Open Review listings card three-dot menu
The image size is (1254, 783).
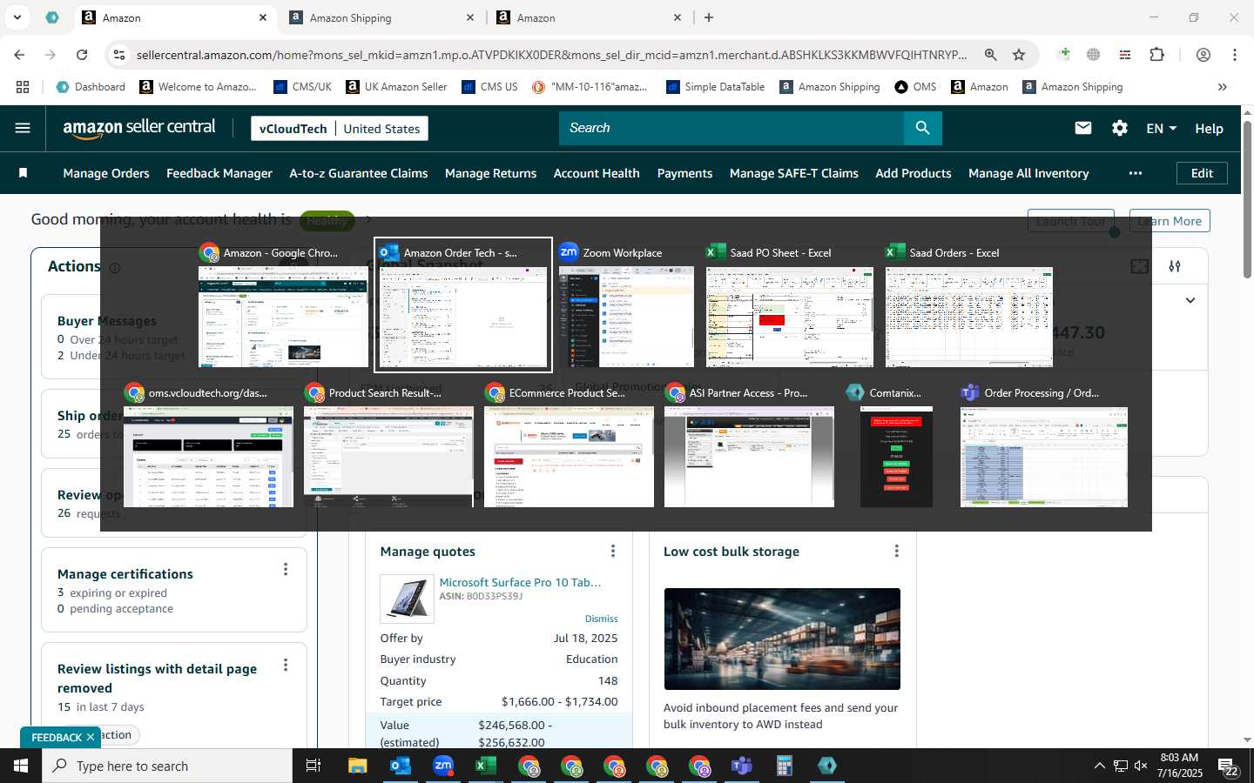point(285,665)
